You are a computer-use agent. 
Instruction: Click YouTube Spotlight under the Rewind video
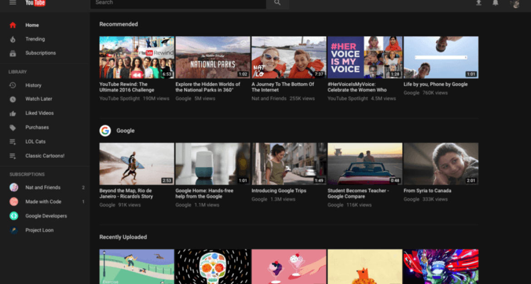[119, 99]
